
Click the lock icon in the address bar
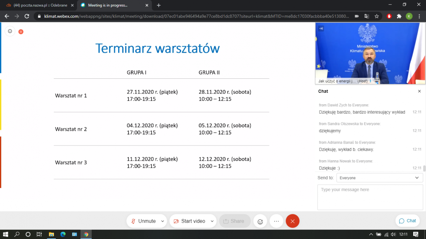[x=39, y=16]
